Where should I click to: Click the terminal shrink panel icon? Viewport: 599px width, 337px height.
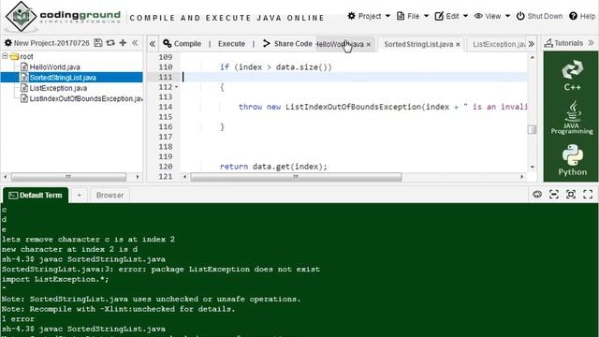click(x=554, y=195)
